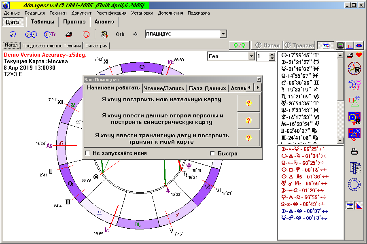Click the transit chart Tr icon

tap(50, 34)
